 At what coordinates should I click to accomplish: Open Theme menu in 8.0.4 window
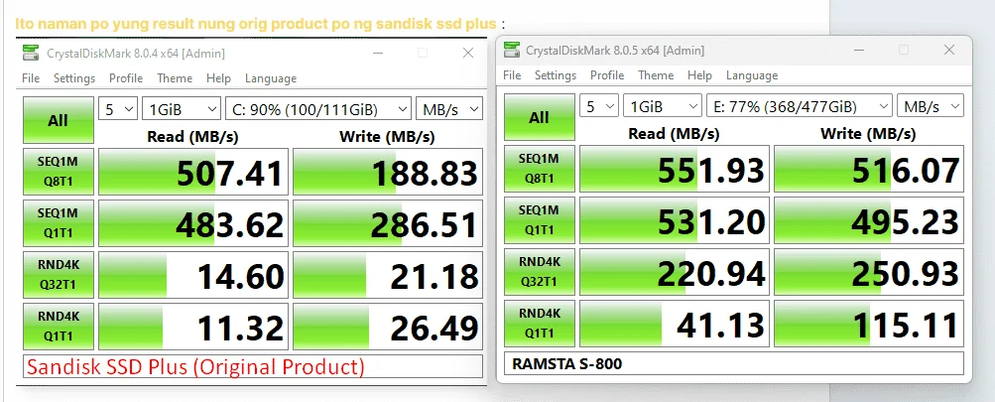click(175, 78)
